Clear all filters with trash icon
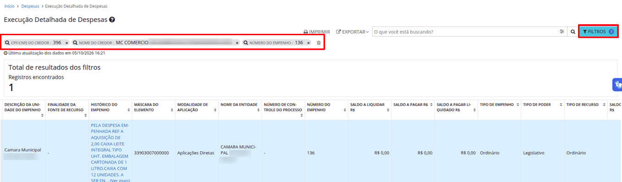The width and height of the screenshot is (622, 182). 319,43
